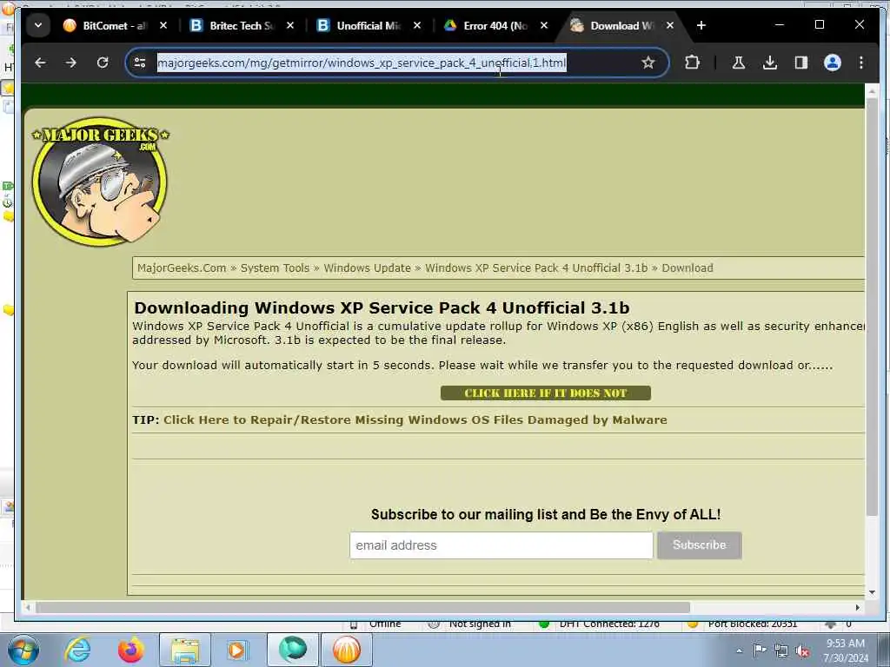Click the horizontal scrollbar thumb

362,607
